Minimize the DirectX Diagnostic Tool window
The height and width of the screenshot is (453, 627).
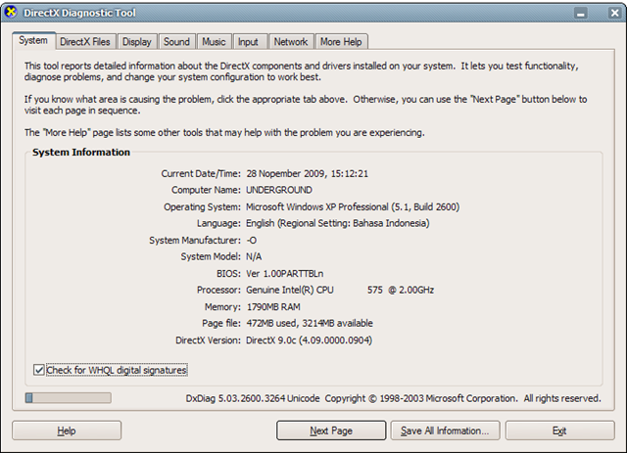(x=581, y=13)
